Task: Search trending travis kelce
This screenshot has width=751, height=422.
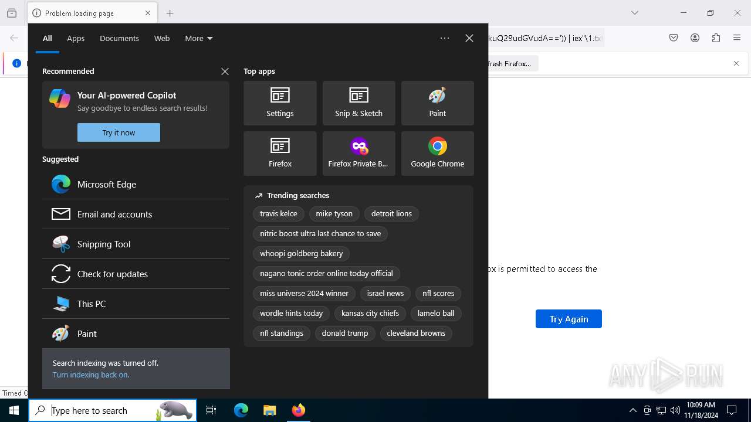Action: pyautogui.click(x=278, y=213)
